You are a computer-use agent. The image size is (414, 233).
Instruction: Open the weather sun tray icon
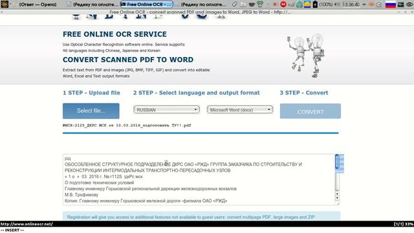[x=307, y=5]
